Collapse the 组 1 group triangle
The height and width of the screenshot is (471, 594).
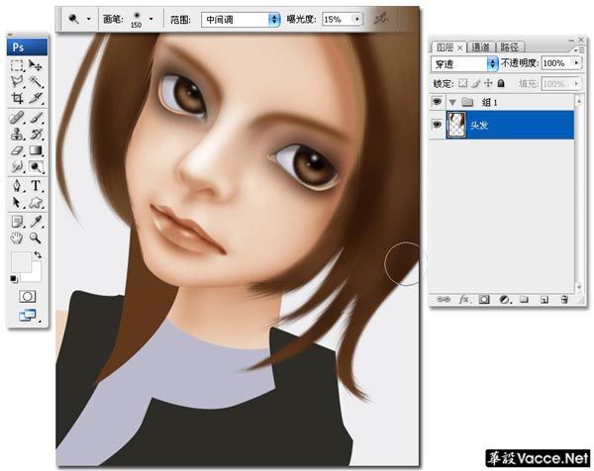click(x=452, y=102)
